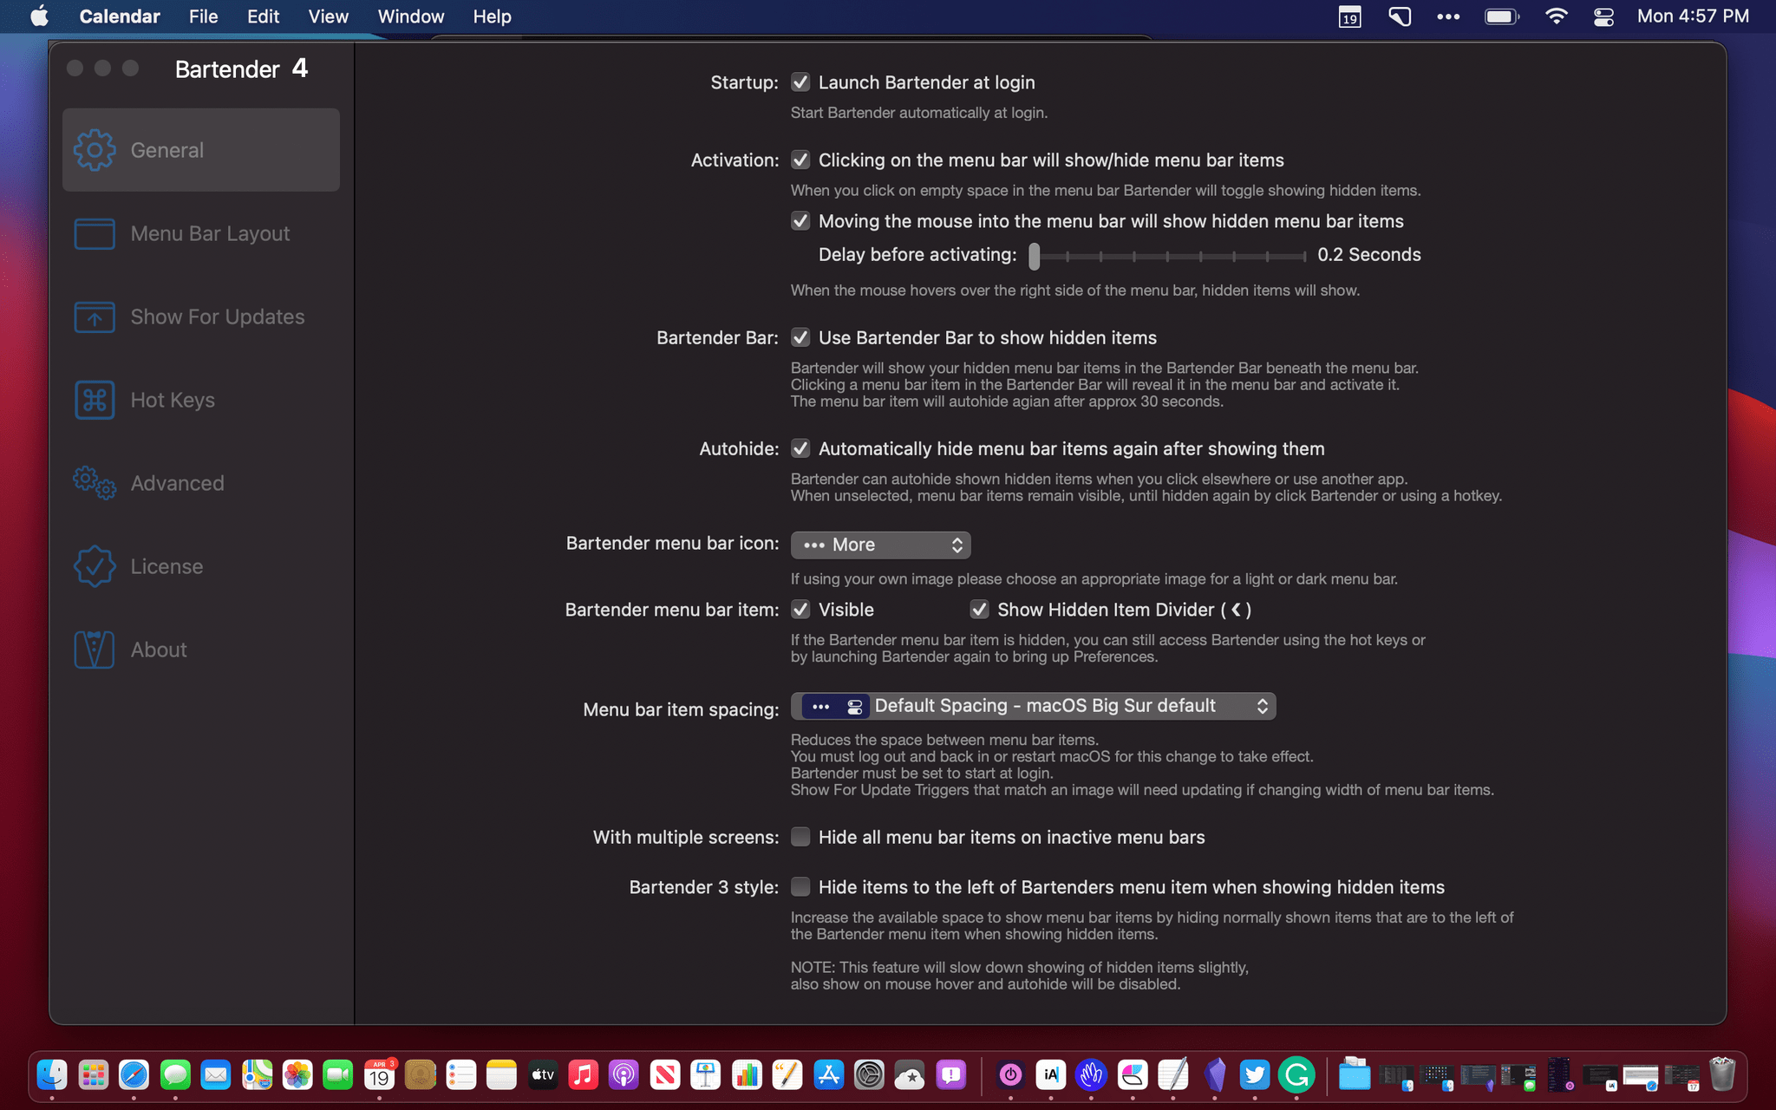Open the Window menu

[x=412, y=16]
